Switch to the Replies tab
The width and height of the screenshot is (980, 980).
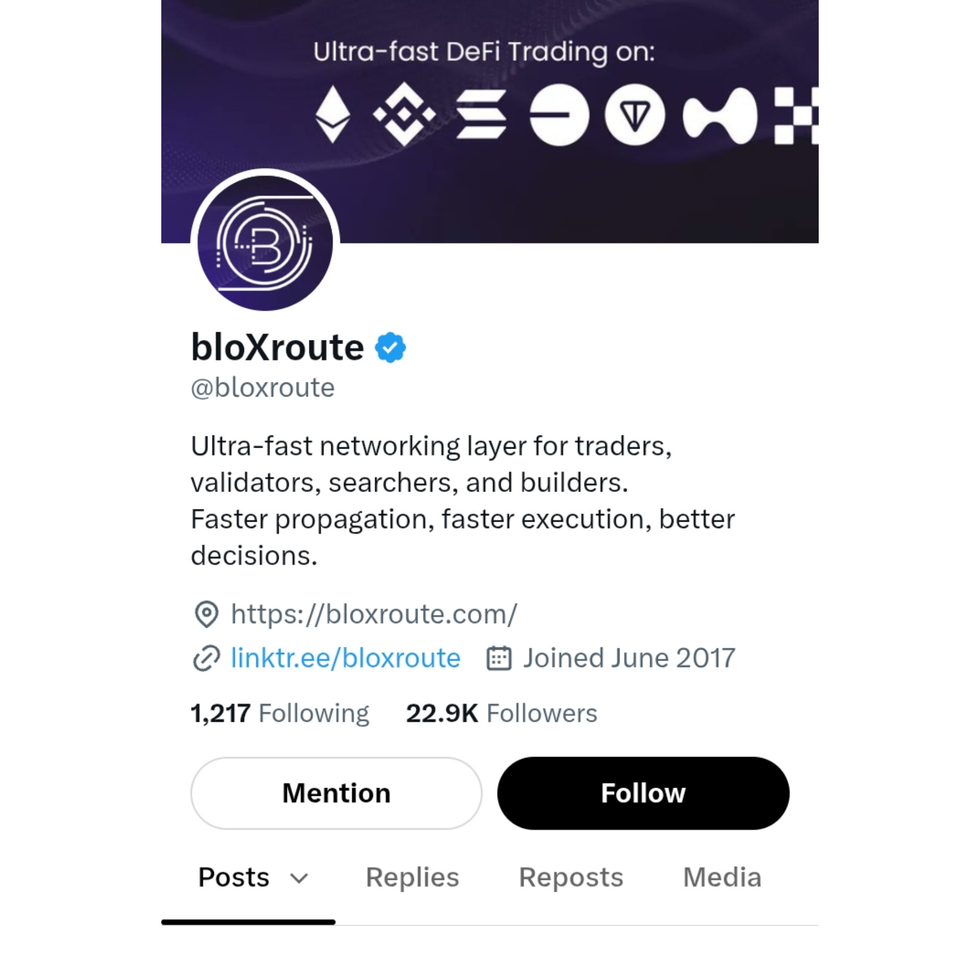412,877
